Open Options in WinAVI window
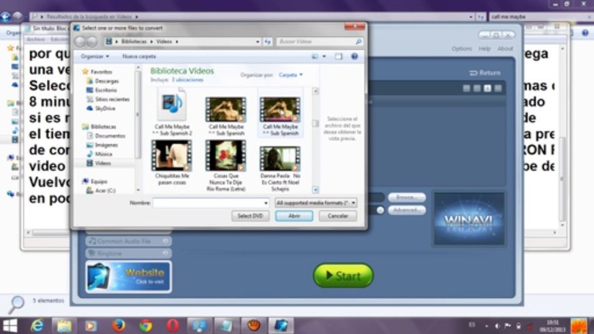The width and height of the screenshot is (594, 334). coord(462,49)
